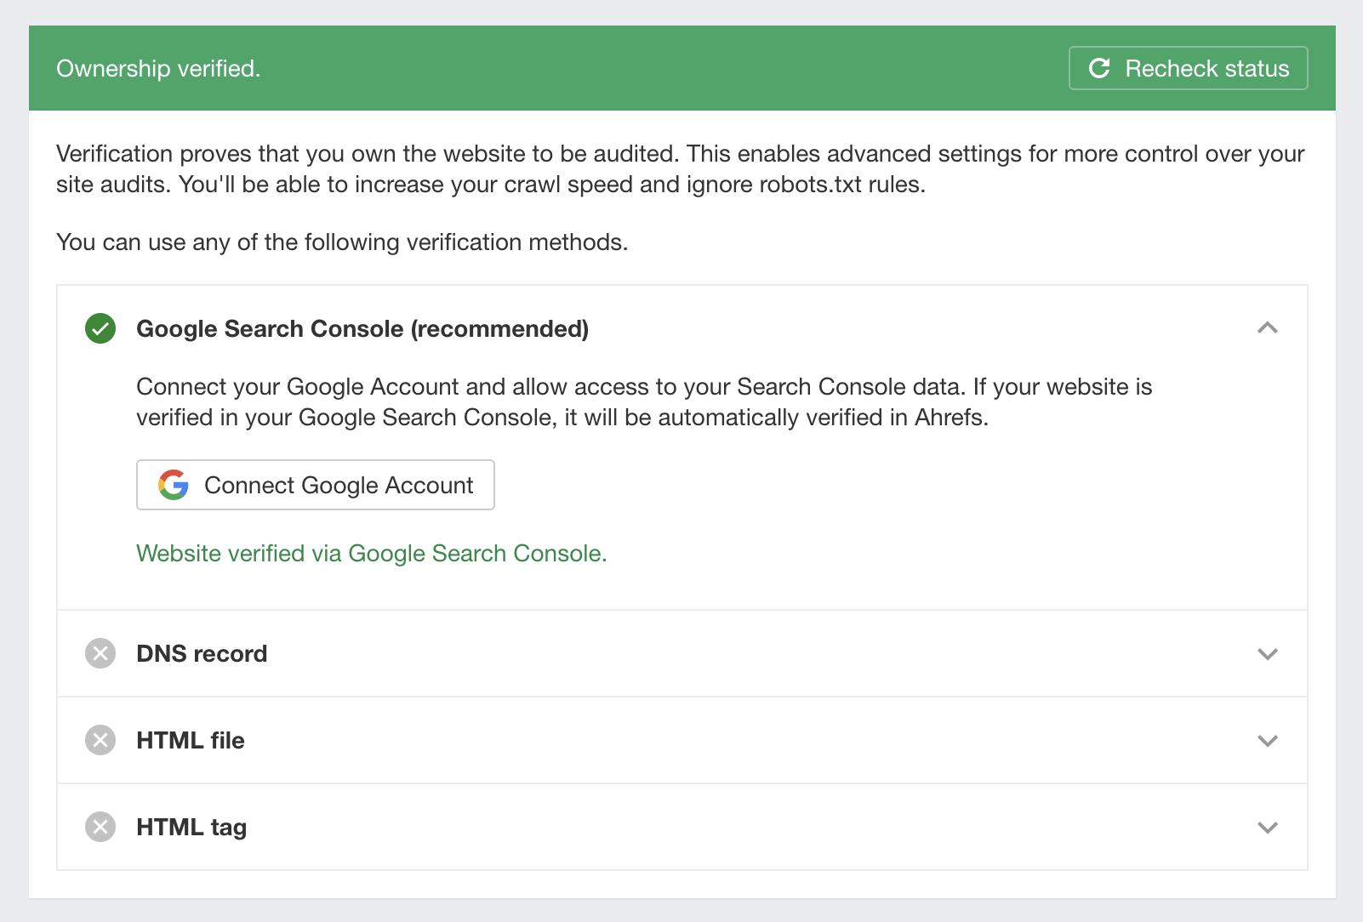This screenshot has width=1363, height=922.
Task: Click the Ownership verified banner text
Action: [x=158, y=69]
